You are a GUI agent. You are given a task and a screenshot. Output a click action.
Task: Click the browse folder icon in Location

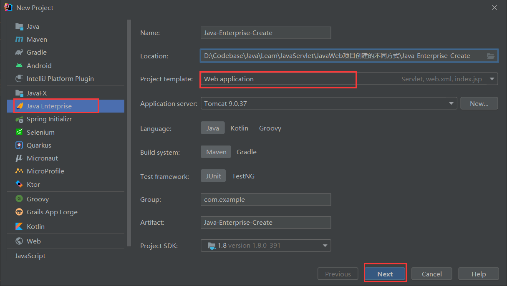[491, 56]
